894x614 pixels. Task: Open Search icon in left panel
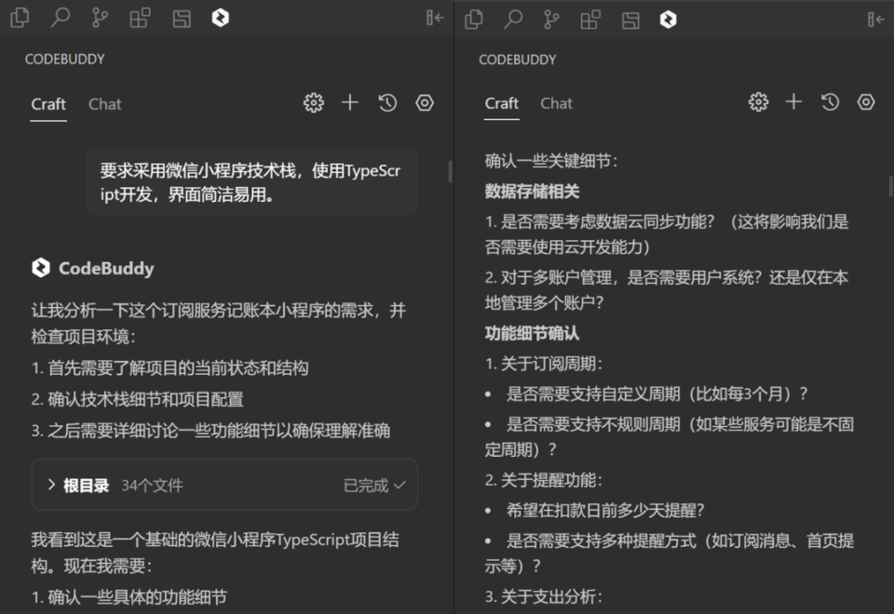tap(60, 19)
